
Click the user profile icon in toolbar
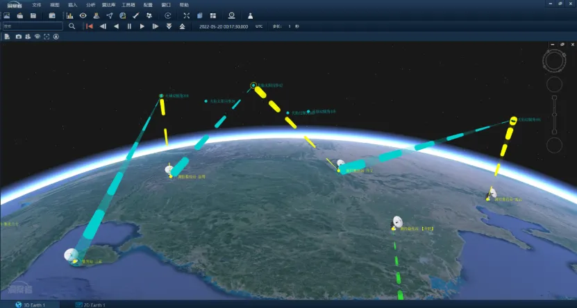coord(250,15)
